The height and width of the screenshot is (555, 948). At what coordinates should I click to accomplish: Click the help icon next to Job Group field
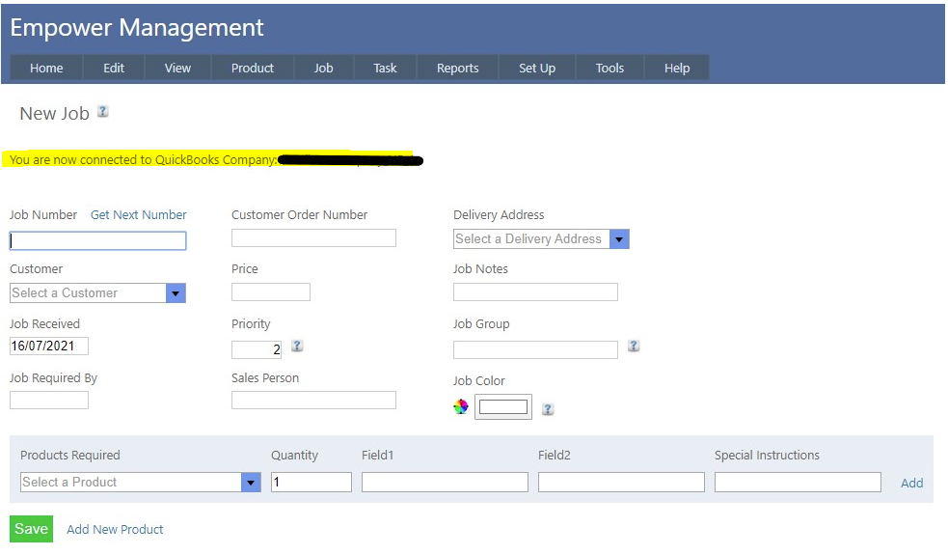pos(634,346)
